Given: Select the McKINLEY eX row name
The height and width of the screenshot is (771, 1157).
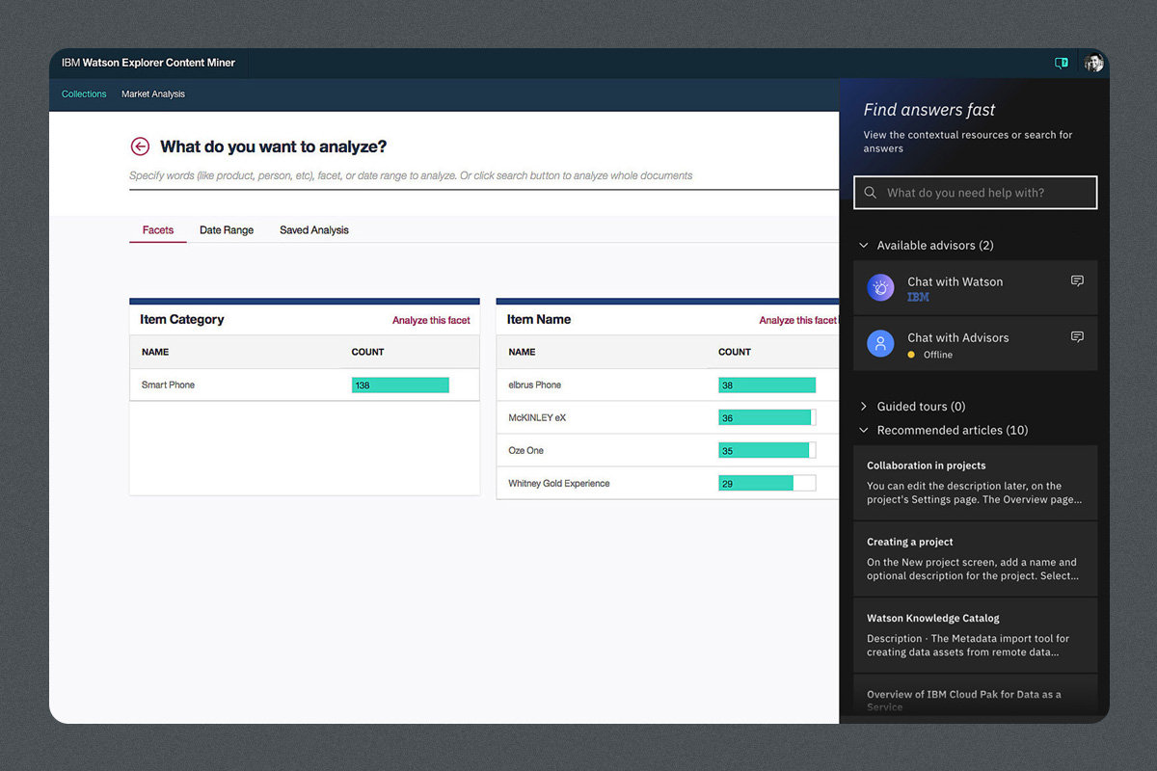Looking at the screenshot, I should (x=537, y=418).
